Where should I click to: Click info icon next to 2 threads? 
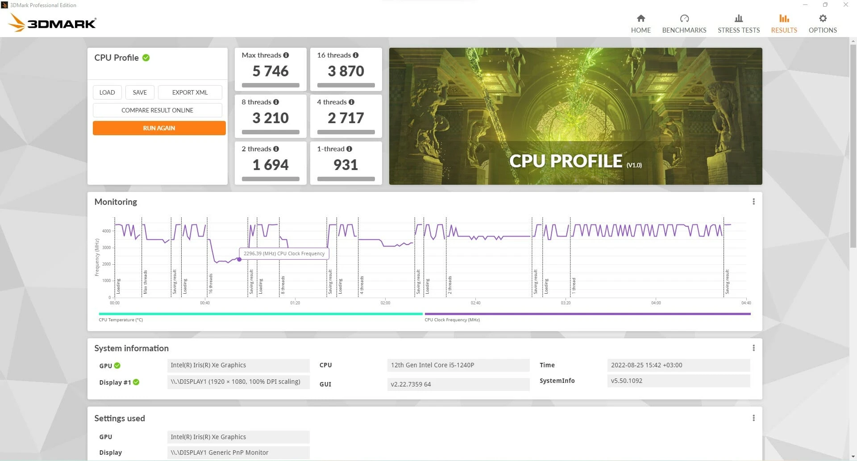pos(276,149)
